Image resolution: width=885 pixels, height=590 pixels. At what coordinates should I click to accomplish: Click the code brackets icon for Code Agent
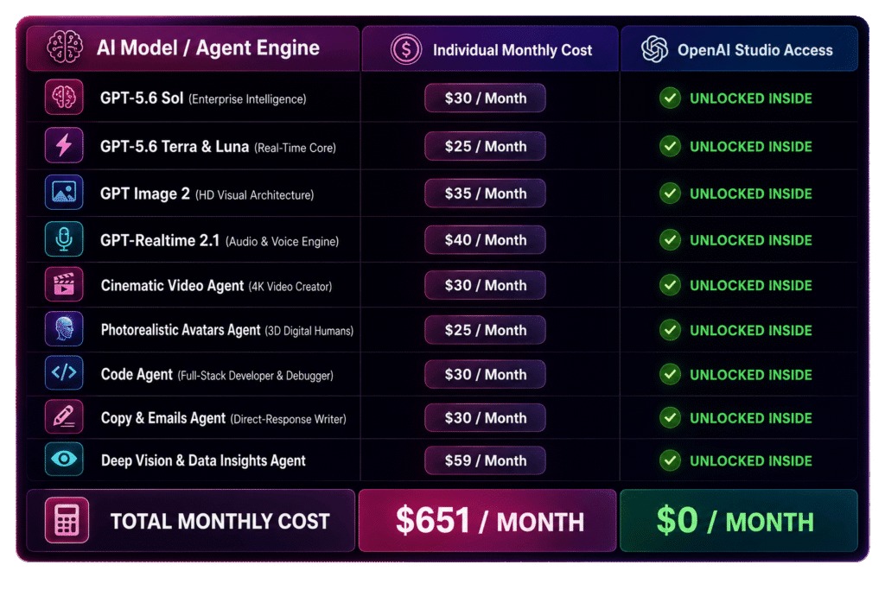(x=64, y=373)
